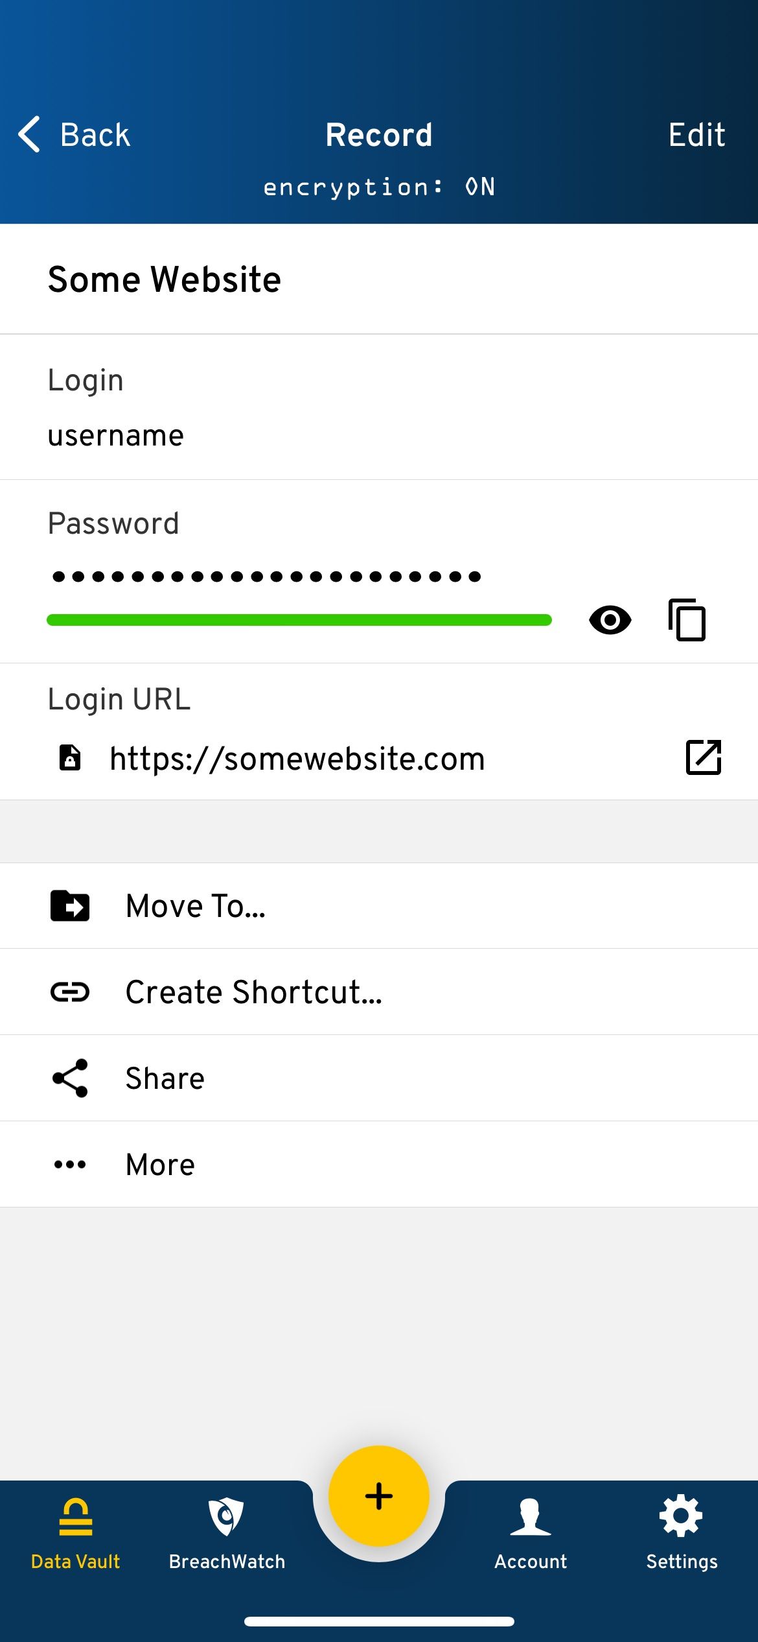The height and width of the screenshot is (1642, 758).
Task: Expand the More options row
Action: pos(379,1164)
